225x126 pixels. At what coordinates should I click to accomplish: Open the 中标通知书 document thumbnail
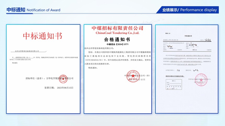[x=43, y=69]
